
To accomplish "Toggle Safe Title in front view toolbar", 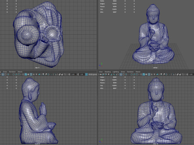I will 137,74.
